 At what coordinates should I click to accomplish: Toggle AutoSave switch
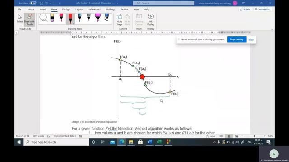coord(33,3)
